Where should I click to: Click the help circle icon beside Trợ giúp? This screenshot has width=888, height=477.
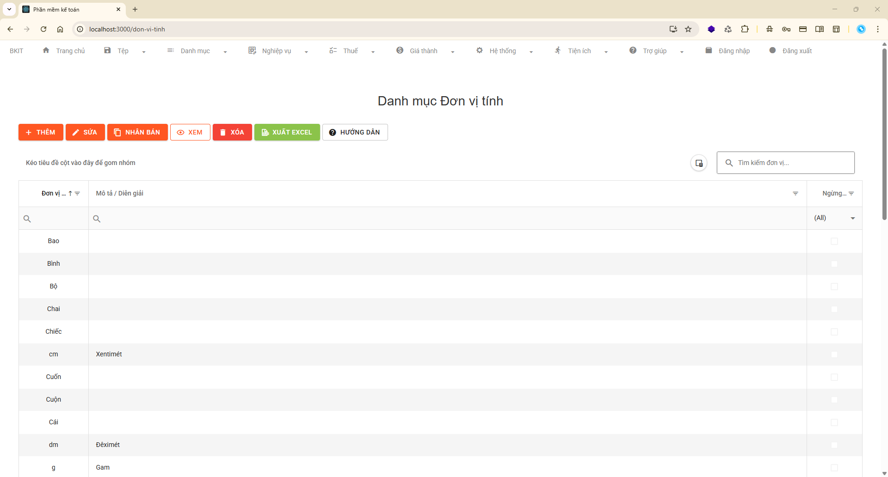[633, 50]
